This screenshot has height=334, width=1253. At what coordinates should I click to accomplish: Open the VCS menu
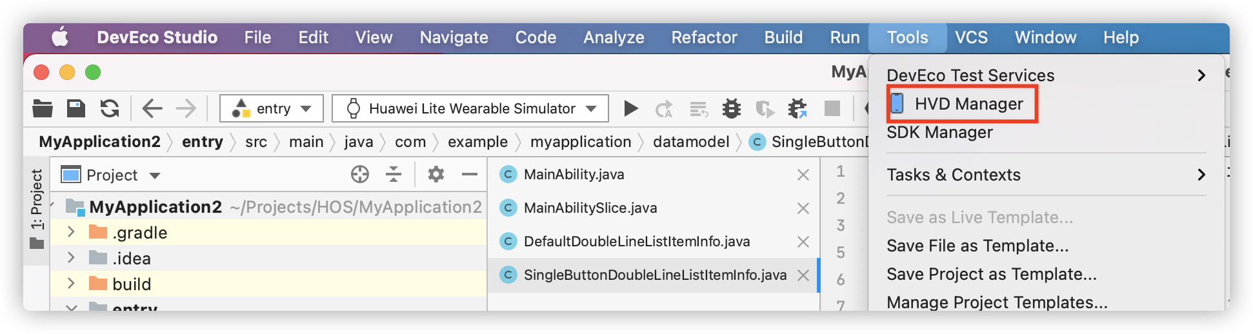(x=971, y=37)
